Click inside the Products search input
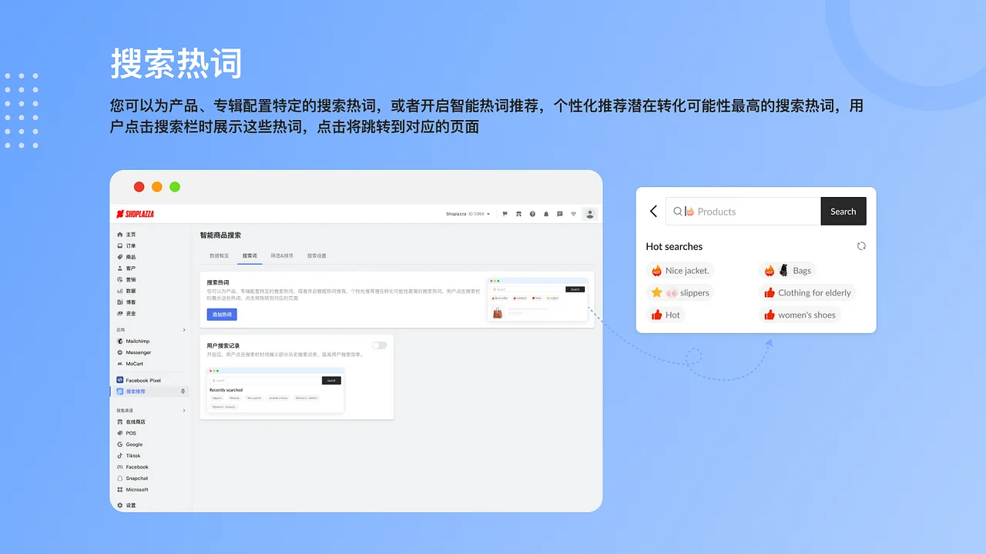The height and width of the screenshot is (554, 986). tap(739, 211)
